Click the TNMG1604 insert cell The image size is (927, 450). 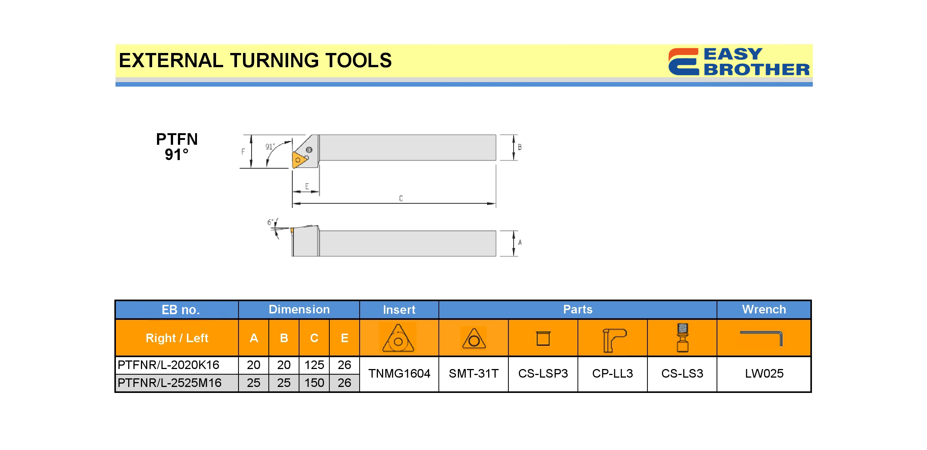coord(399,374)
